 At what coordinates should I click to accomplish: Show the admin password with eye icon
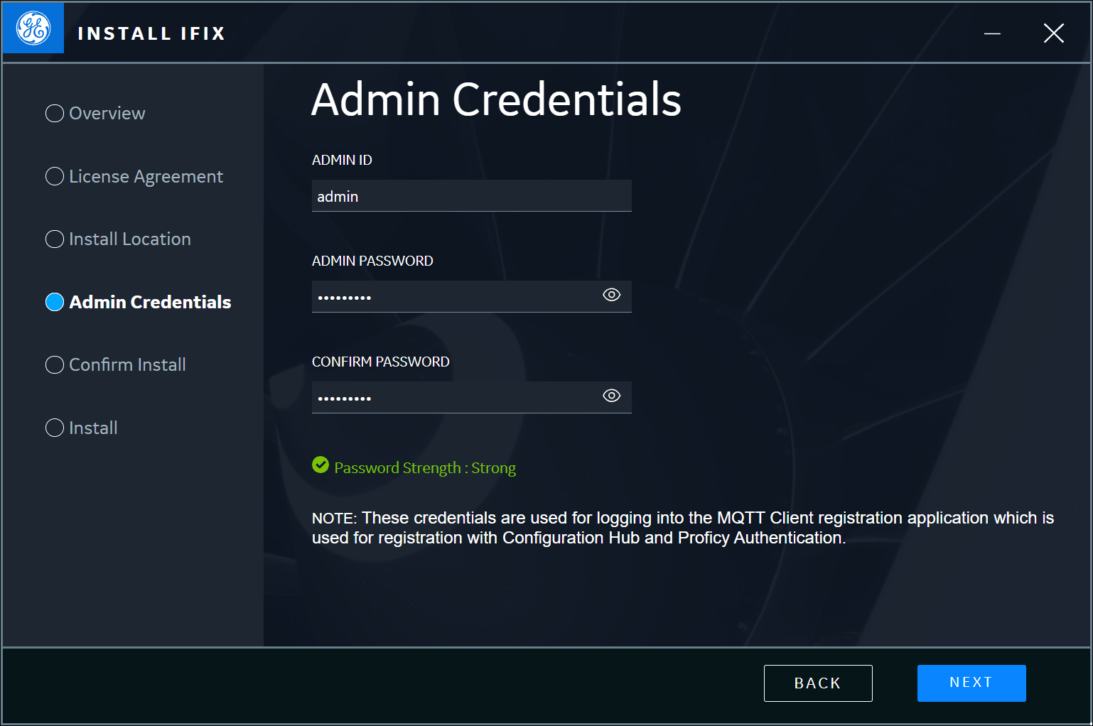[611, 295]
